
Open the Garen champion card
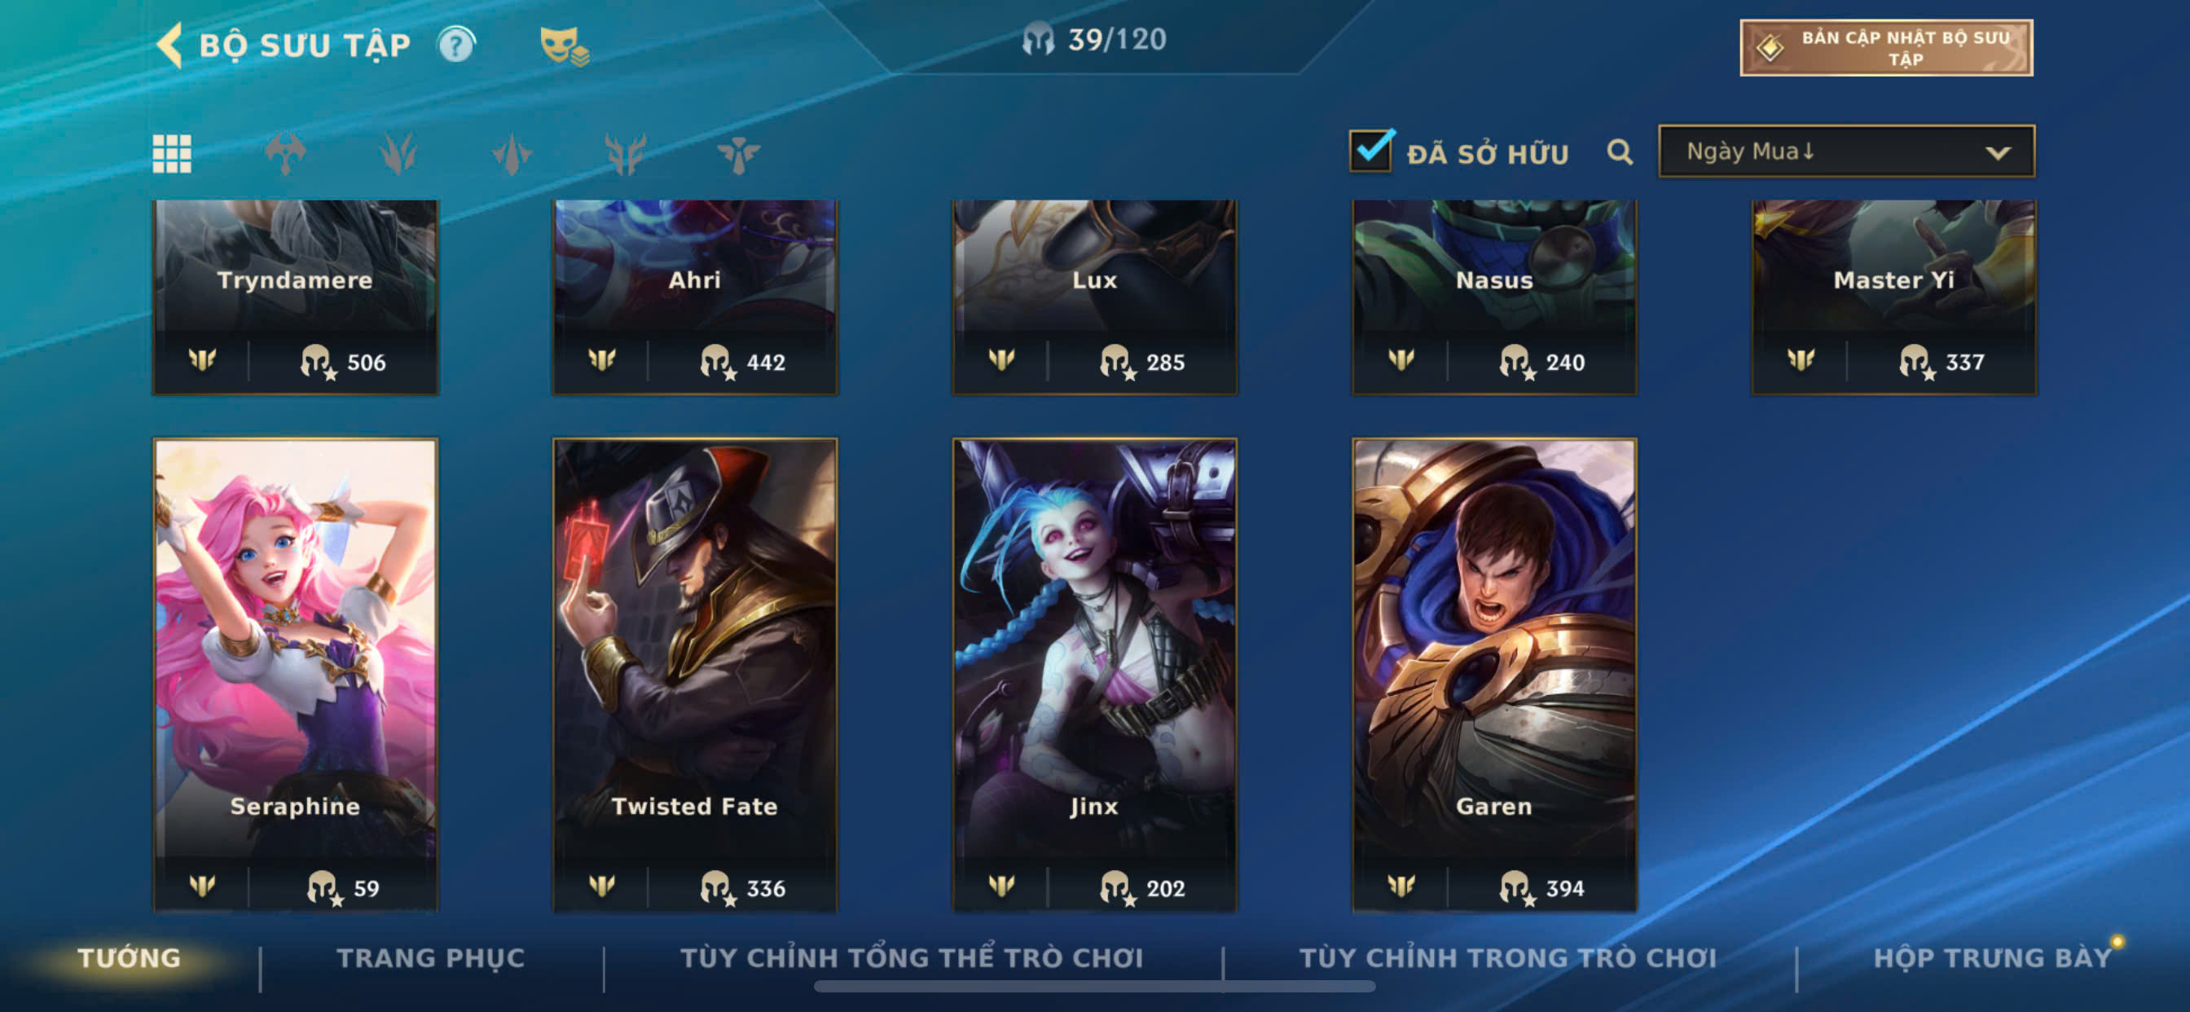(1494, 675)
